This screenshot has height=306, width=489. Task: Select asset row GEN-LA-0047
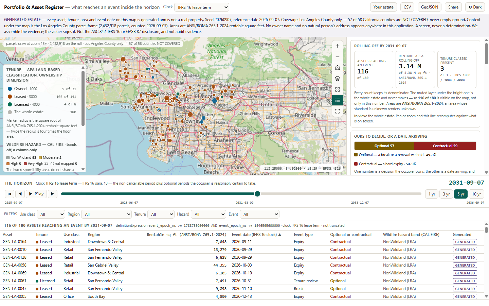(242, 289)
